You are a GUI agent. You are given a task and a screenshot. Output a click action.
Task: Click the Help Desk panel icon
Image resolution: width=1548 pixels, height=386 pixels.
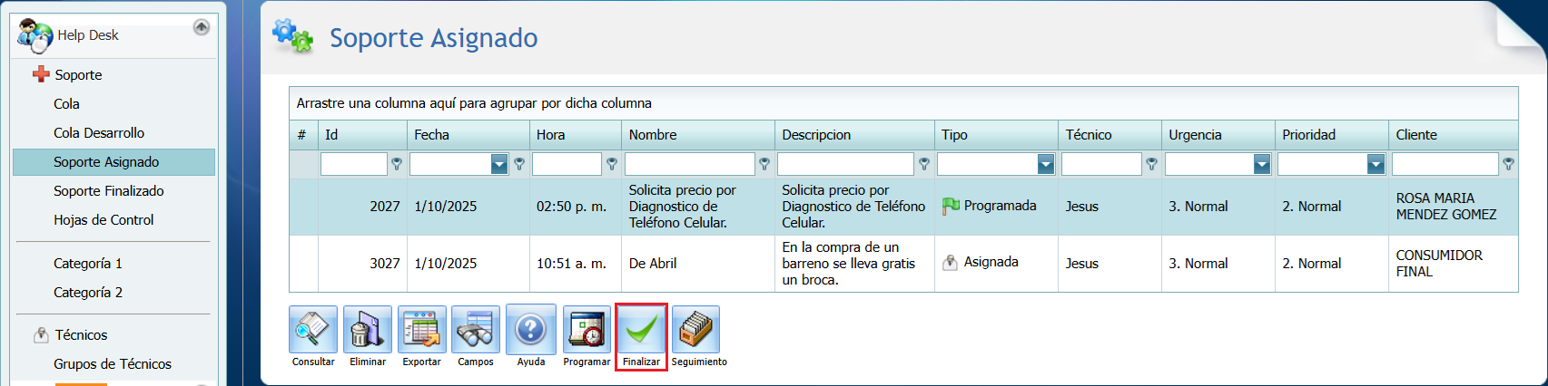35,35
